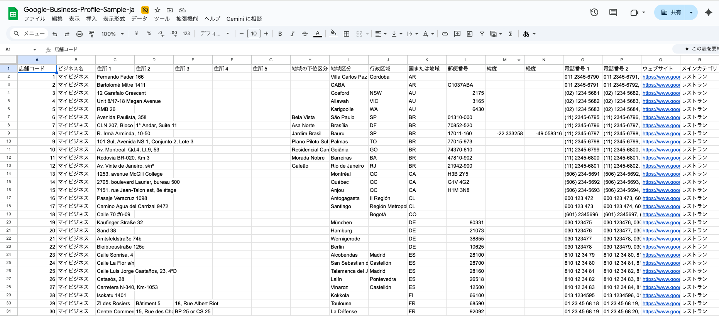
Task: Toggle italic formatting
Action: pyautogui.click(x=292, y=34)
